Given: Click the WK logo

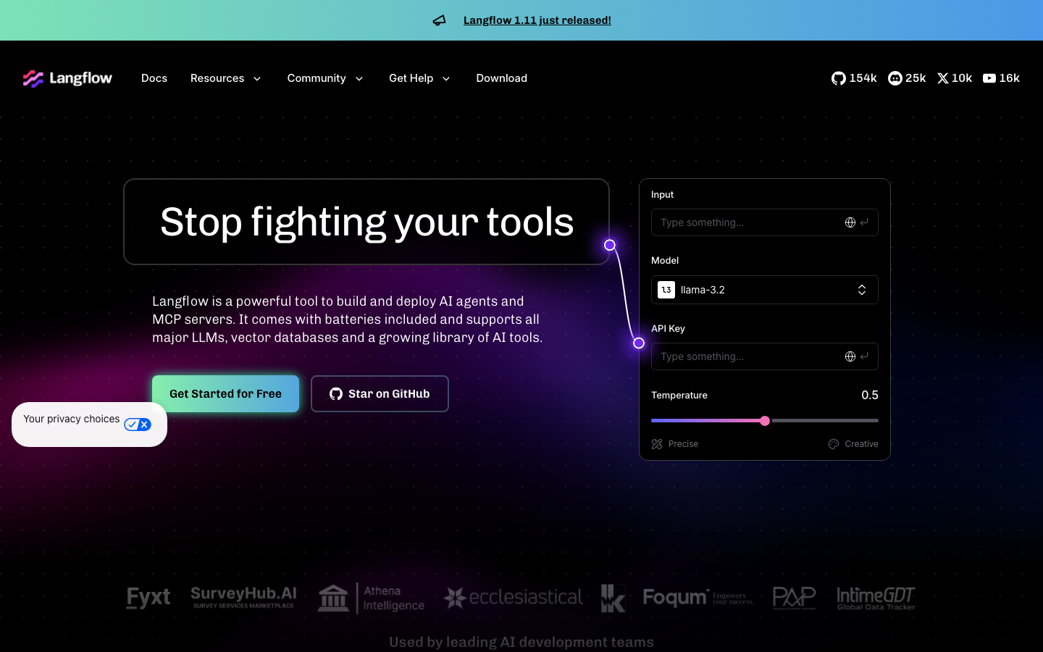Looking at the screenshot, I should coord(613,598).
